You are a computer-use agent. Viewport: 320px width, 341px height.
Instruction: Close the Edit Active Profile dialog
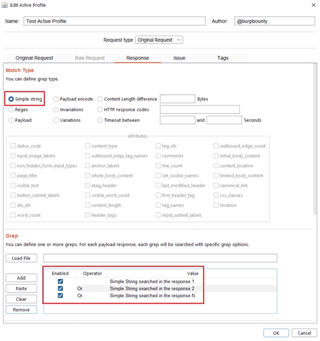[313, 5]
